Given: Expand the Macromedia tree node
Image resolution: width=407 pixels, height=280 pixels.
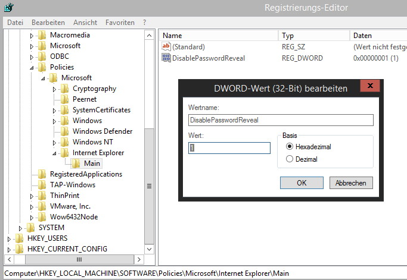Looking at the screenshot, I should (32, 36).
